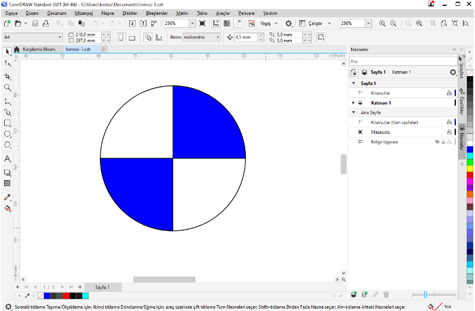Expand the Katman 1 layer node
475x311 pixels.
(x=353, y=103)
